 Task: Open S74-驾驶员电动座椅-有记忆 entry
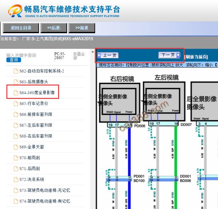click(x=45, y=201)
